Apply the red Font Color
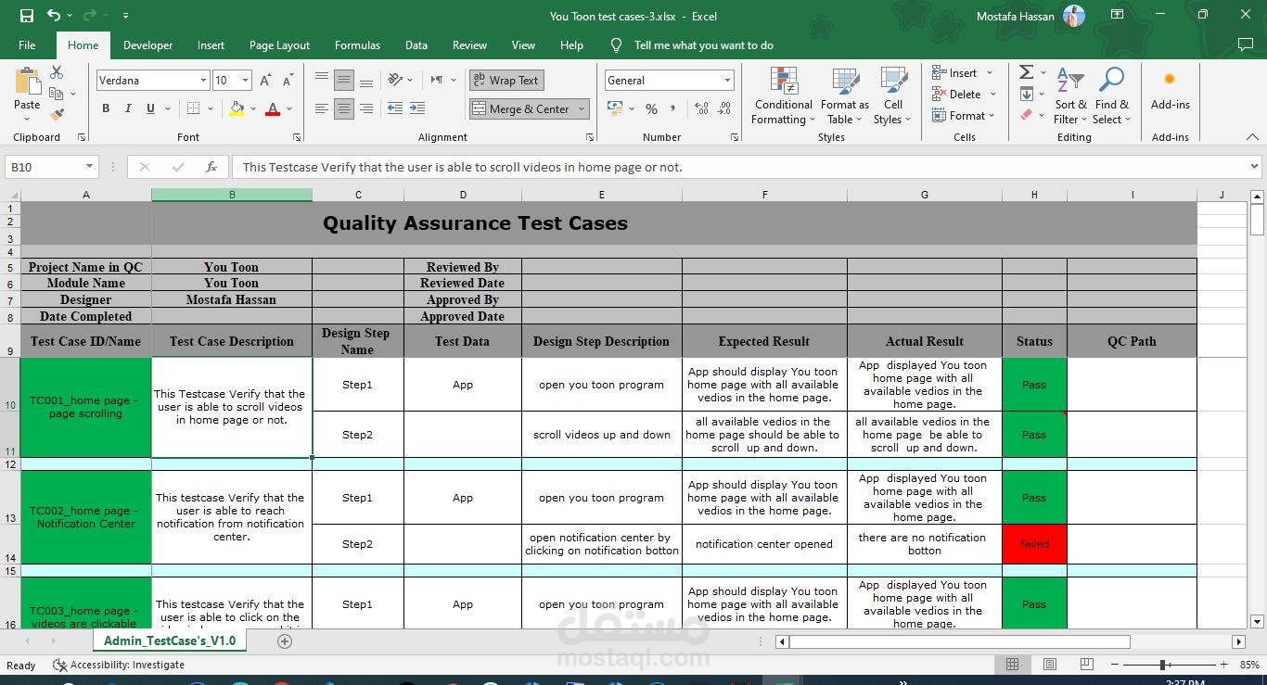This screenshot has height=685, width=1267. [x=273, y=108]
